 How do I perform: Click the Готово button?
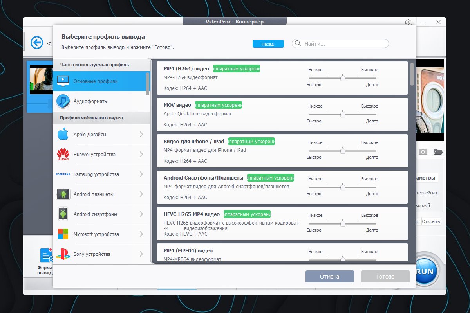tap(385, 277)
